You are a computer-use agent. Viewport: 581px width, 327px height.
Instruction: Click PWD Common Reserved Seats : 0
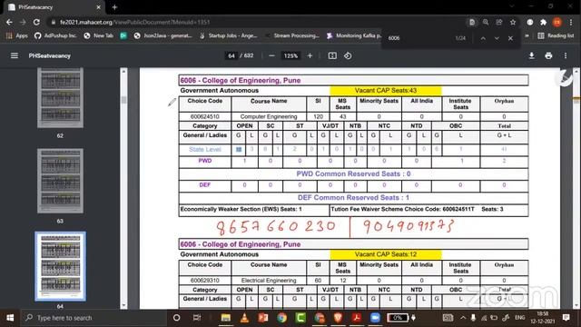353,173
